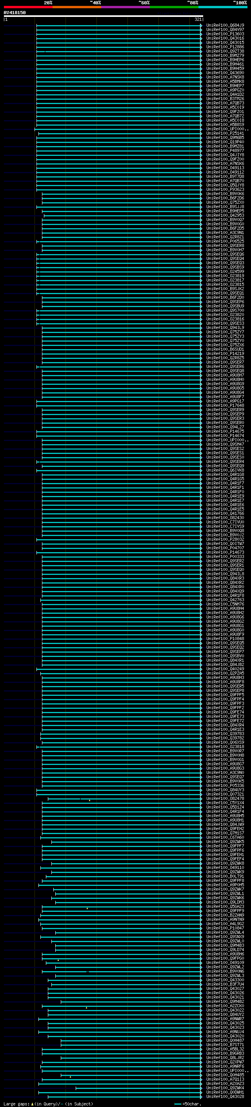Select the UniRef100_P93623 label
Image resolution: width=251 pixels, height=1107 pixels.
coord(225,190)
